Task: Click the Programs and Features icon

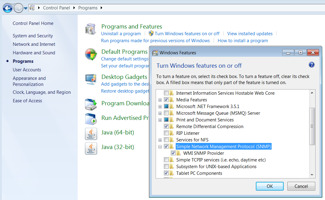Action: (x=91, y=30)
